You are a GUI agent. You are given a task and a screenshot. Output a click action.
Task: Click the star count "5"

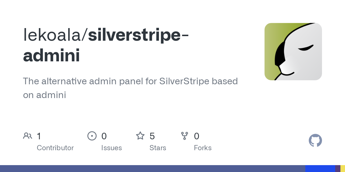coord(152,136)
